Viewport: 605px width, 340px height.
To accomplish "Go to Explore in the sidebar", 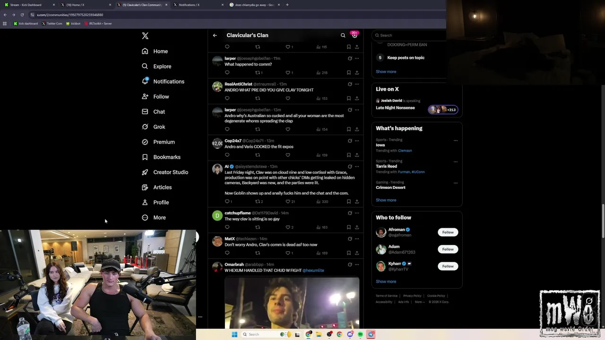I will tap(156, 67).
